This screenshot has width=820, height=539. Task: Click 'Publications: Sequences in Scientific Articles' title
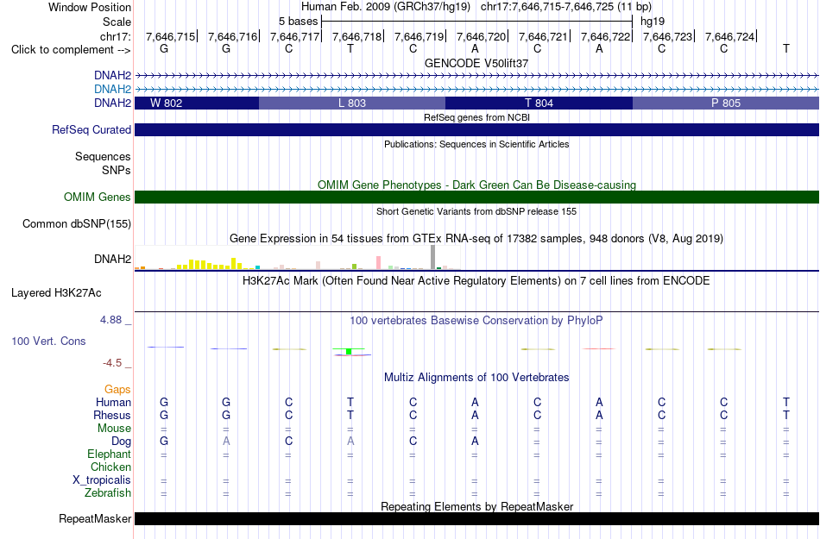(476, 144)
